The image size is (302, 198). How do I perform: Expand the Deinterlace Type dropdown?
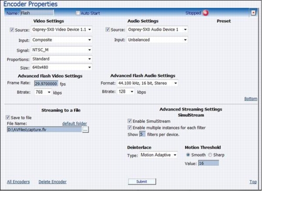(x=158, y=155)
